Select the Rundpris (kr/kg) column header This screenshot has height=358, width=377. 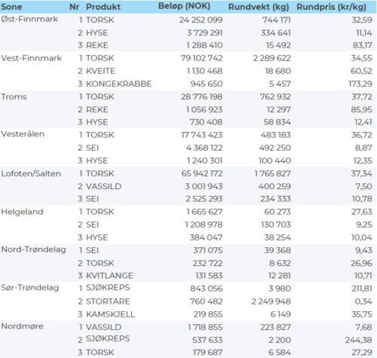coord(331,7)
